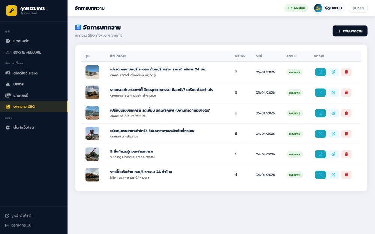Click edit icon for crane-rental-price article

point(333,134)
